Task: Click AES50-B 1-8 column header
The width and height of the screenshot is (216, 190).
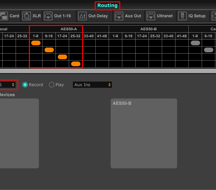Action: click(115, 36)
